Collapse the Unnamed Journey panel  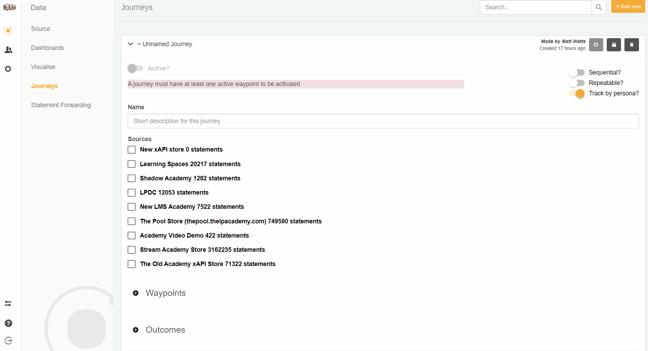tap(131, 44)
